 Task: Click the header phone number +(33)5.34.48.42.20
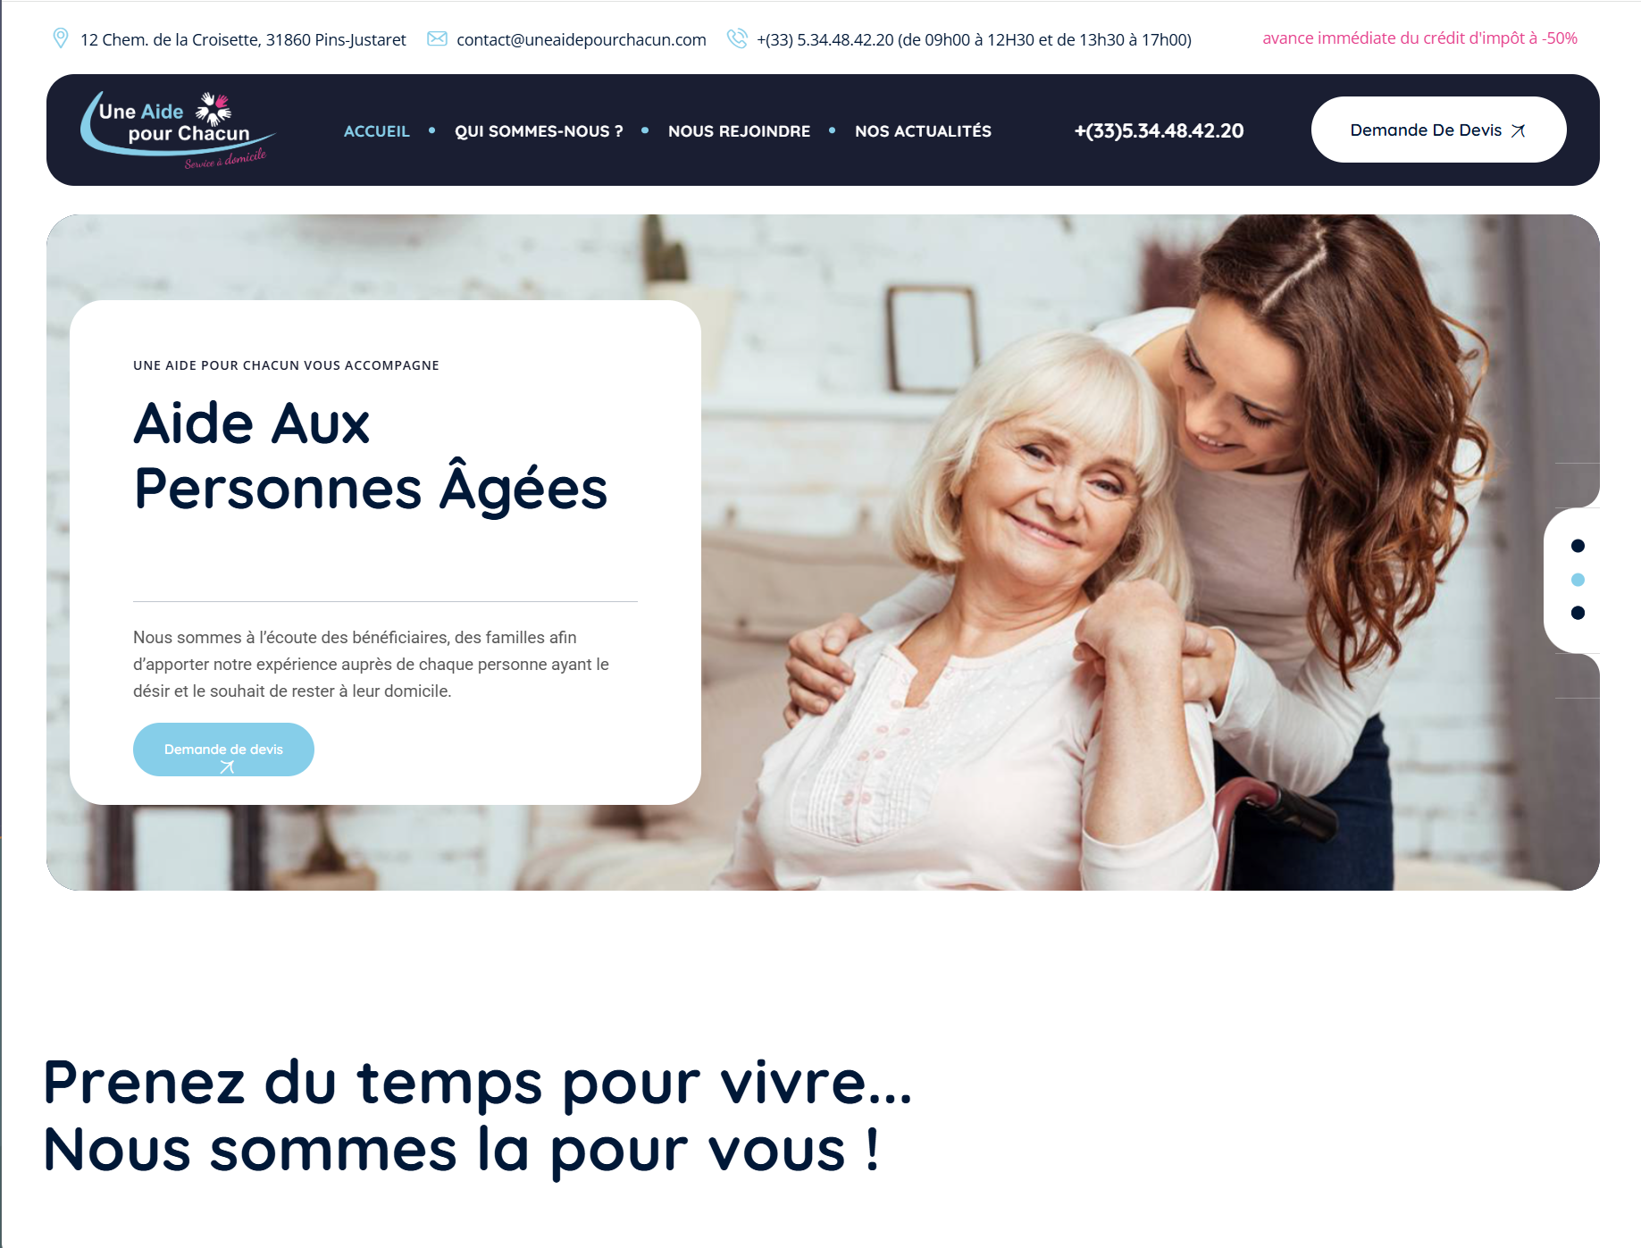(1159, 131)
